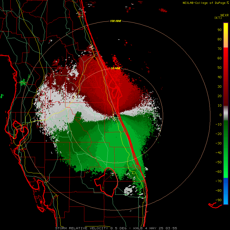This screenshot has height=230, width=230.
Task: Click the '10' value on the velocity scale
Action: [220, 106]
